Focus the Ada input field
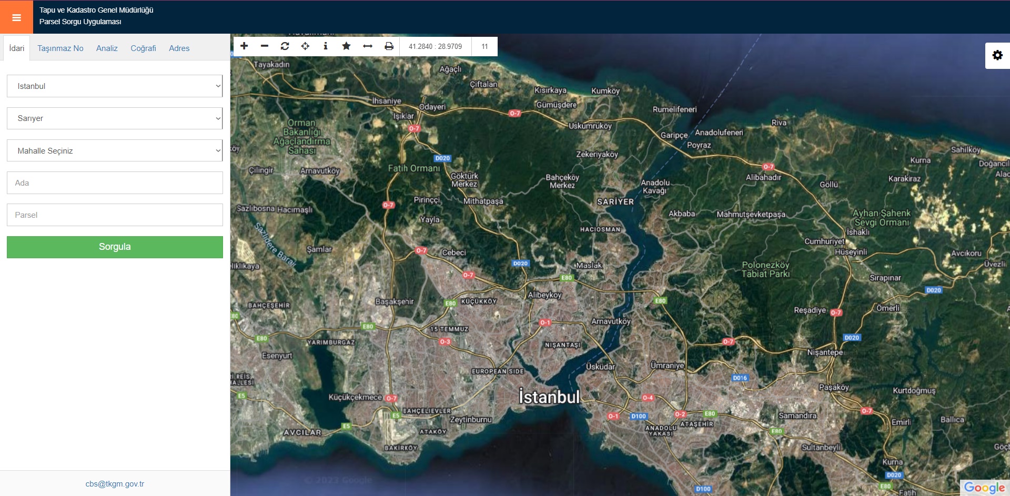The width and height of the screenshot is (1010, 496). click(115, 183)
